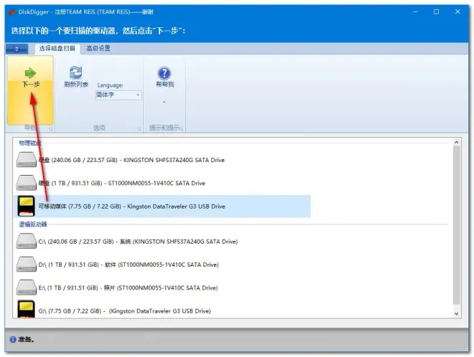Refresh the drive list (刷新列表) icon

pos(75,72)
